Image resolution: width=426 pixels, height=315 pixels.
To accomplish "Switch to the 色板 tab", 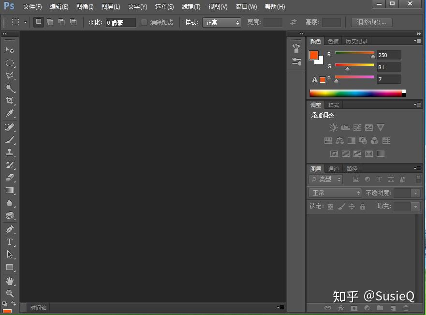I will pos(333,41).
